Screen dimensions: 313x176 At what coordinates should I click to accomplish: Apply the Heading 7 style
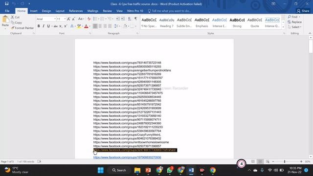click(167, 22)
